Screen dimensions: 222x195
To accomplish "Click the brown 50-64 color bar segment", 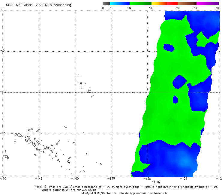I will (187, 4).
